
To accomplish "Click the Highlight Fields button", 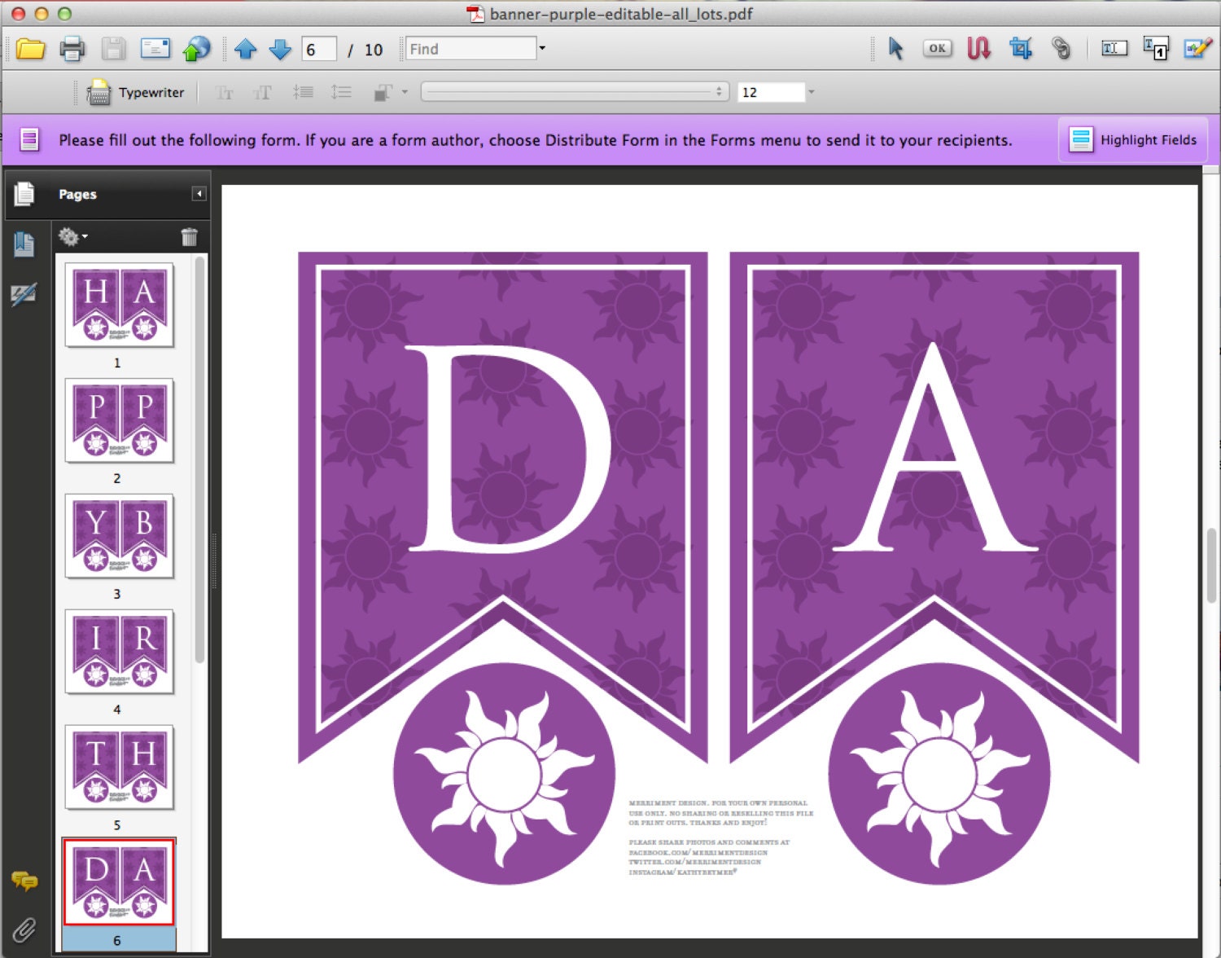I will [1133, 140].
